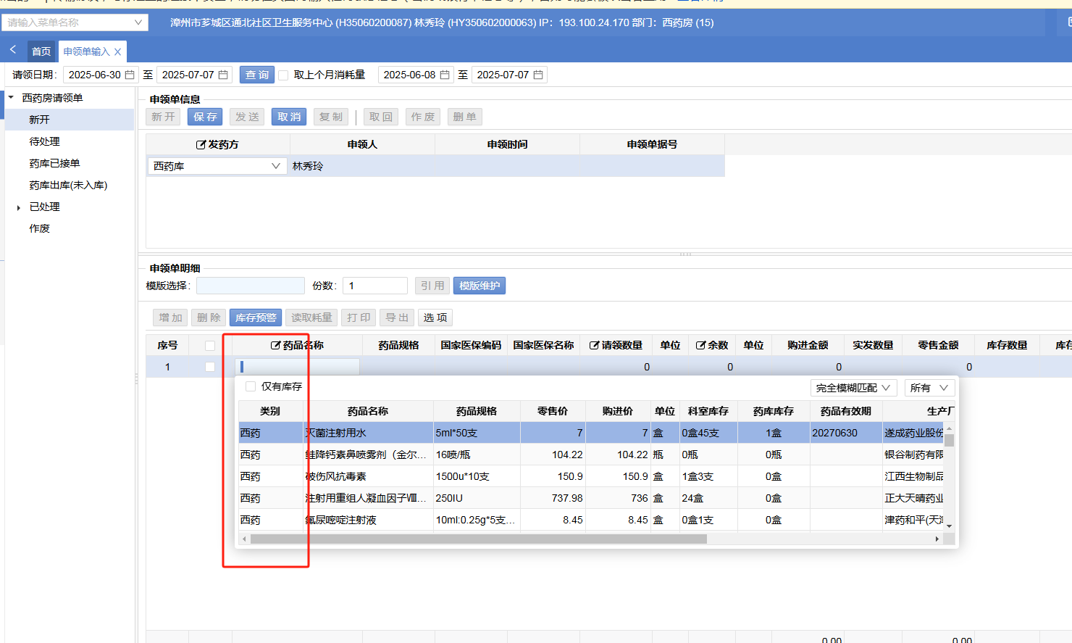Open the 所有 filter dropdown

pyautogui.click(x=930, y=388)
